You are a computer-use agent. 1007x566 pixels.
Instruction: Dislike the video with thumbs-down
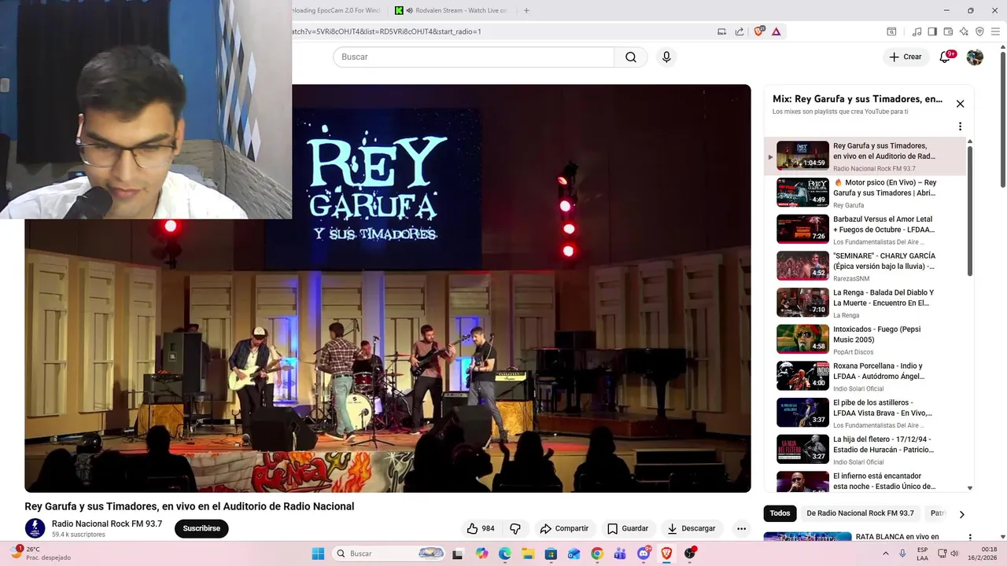coord(515,528)
